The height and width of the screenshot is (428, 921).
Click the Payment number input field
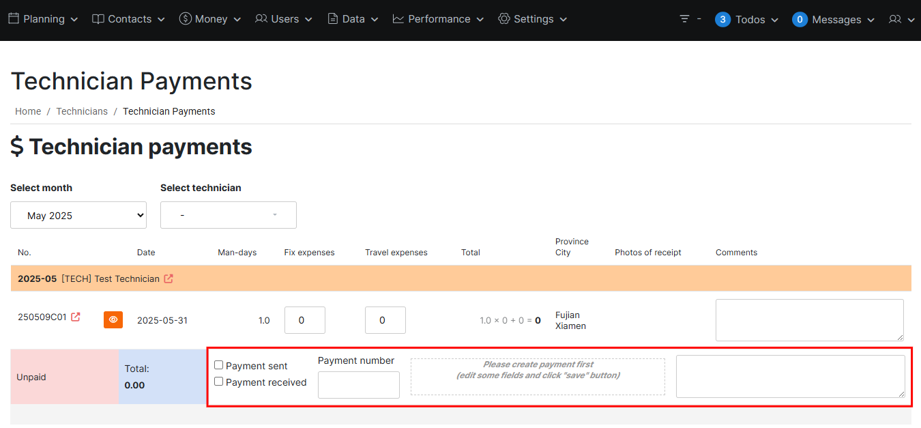pos(359,385)
